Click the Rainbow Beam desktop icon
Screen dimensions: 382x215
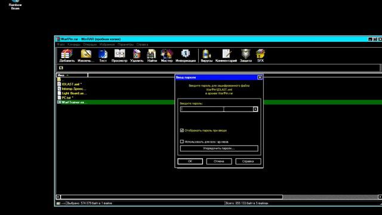tap(15, 5)
